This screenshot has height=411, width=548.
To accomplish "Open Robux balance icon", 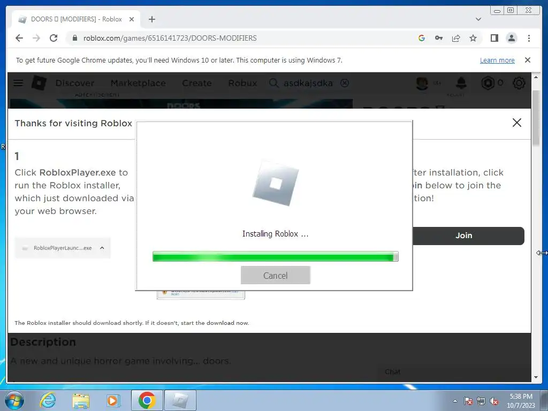I will pos(488,83).
